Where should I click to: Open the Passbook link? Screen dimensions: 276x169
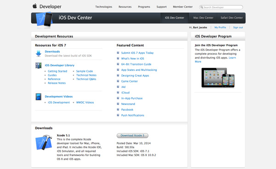click(127, 110)
